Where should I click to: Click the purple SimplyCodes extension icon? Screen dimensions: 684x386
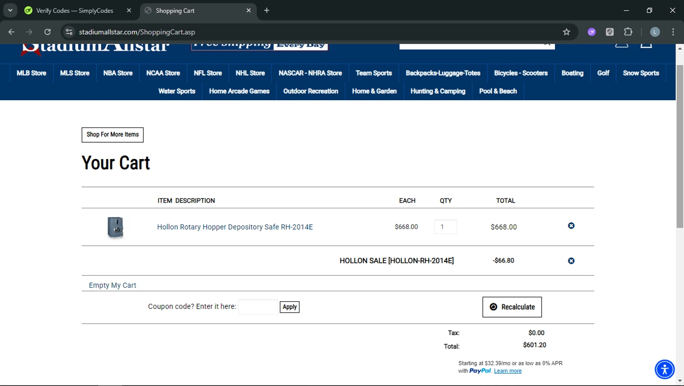click(591, 32)
